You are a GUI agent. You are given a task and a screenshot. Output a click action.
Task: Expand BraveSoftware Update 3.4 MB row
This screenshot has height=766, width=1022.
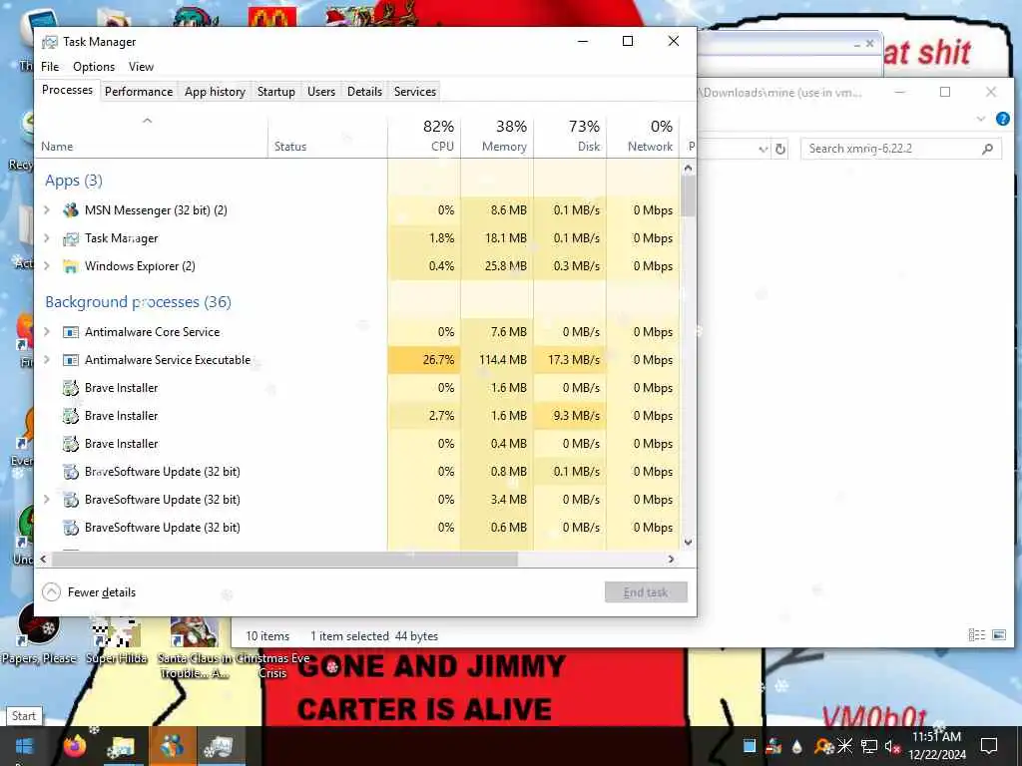pos(46,500)
